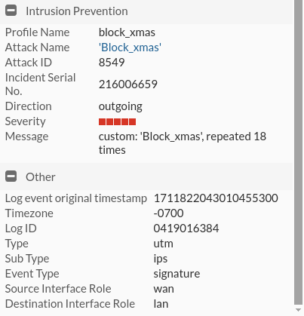Select the Attack ID value 8549
The image size is (304, 316).
[x=112, y=63]
